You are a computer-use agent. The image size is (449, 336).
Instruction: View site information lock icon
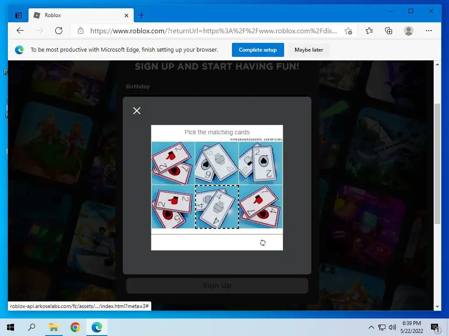point(81,31)
